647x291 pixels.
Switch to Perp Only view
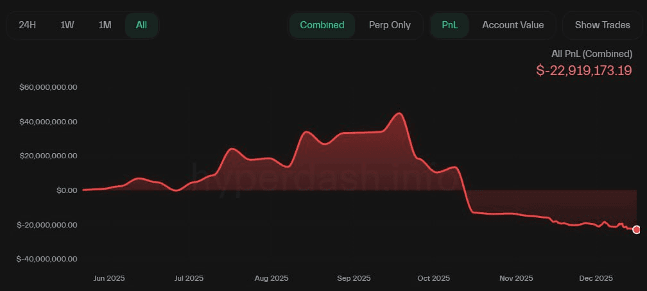coord(390,25)
